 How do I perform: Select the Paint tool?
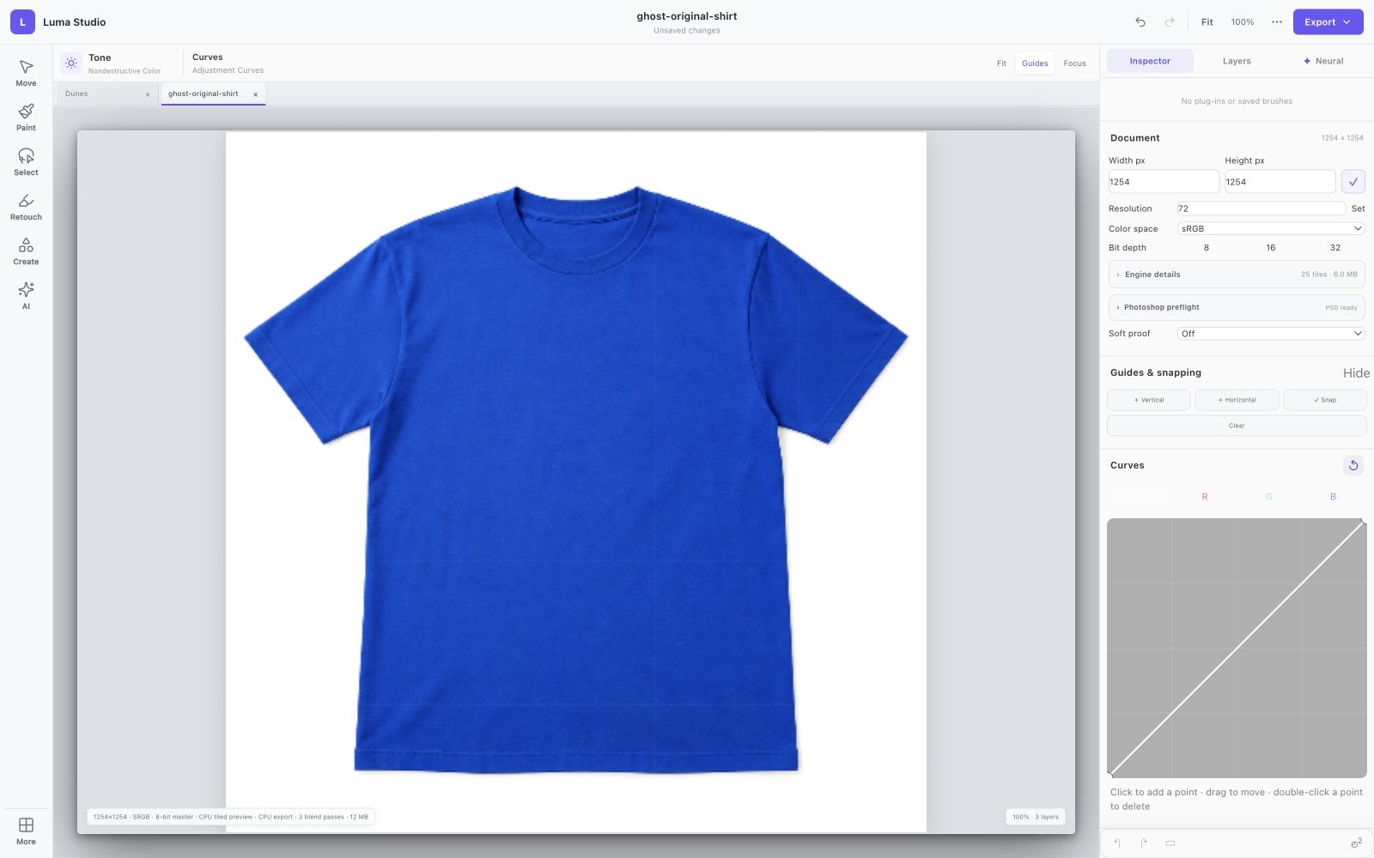coord(26,118)
